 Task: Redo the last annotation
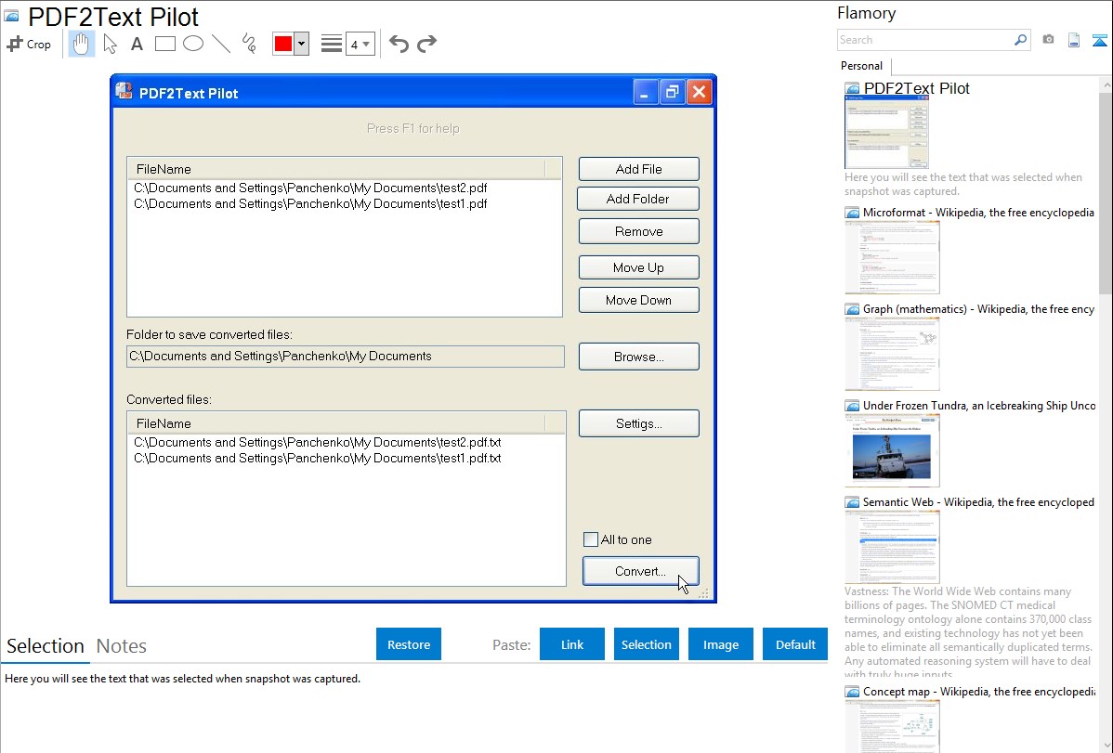coord(426,44)
